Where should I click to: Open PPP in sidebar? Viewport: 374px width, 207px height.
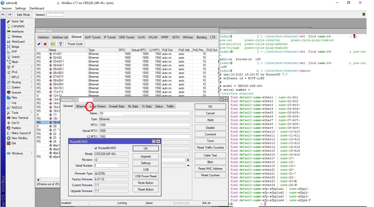click(x=14, y=52)
